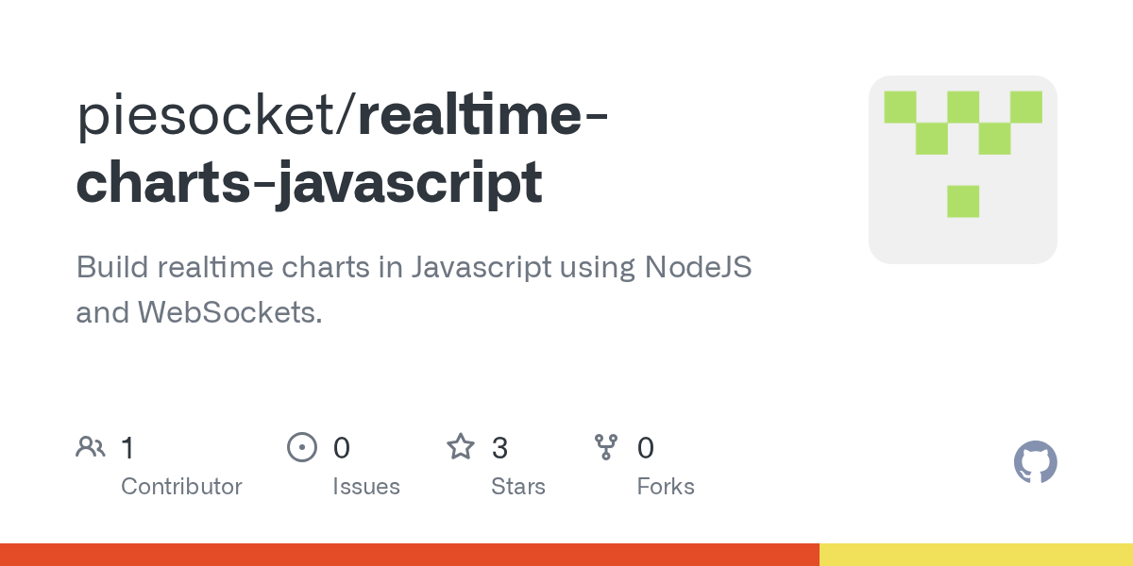Click the star count number 3

[x=499, y=447]
